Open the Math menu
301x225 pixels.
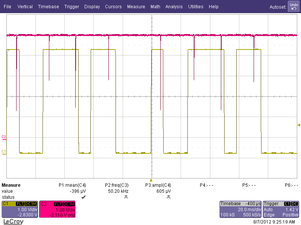click(x=155, y=7)
